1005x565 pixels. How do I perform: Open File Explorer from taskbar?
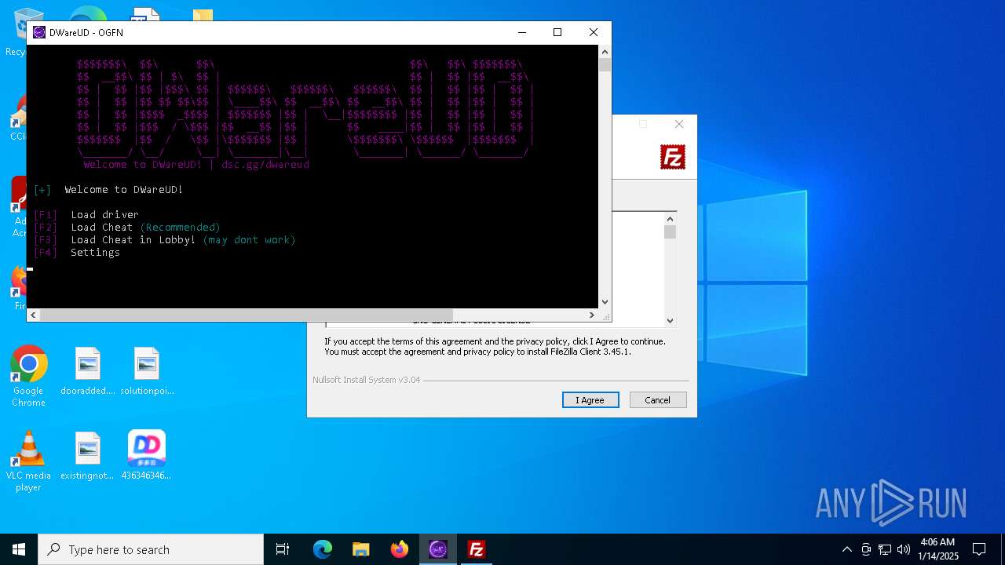pyautogui.click(x=361, y=549)
